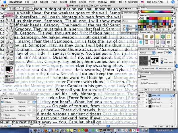The height and width of the screenshot is (133, 178).
Task: Expand the mask copy 2 layer
Action: point(146,103)
